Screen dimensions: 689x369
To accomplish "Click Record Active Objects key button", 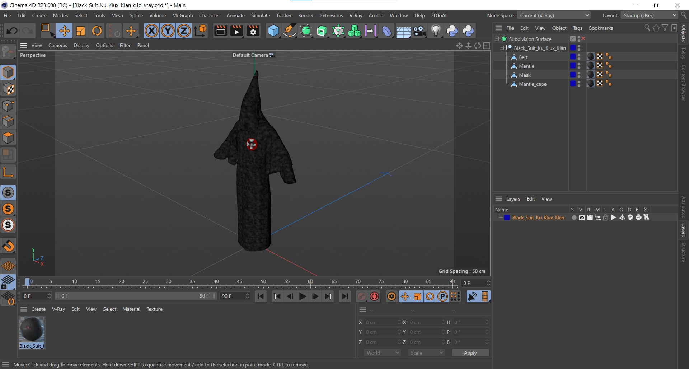I will (362, 296).
